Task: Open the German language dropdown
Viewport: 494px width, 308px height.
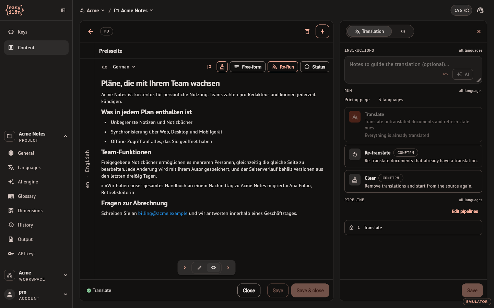Action: pos(119,67)
